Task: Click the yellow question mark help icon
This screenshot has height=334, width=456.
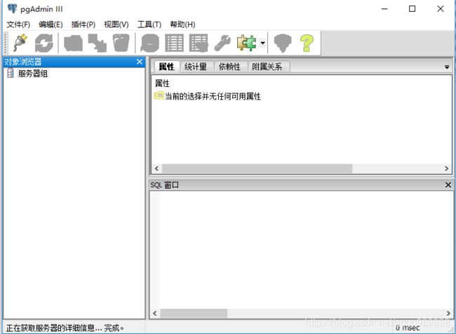Action: 307,43
